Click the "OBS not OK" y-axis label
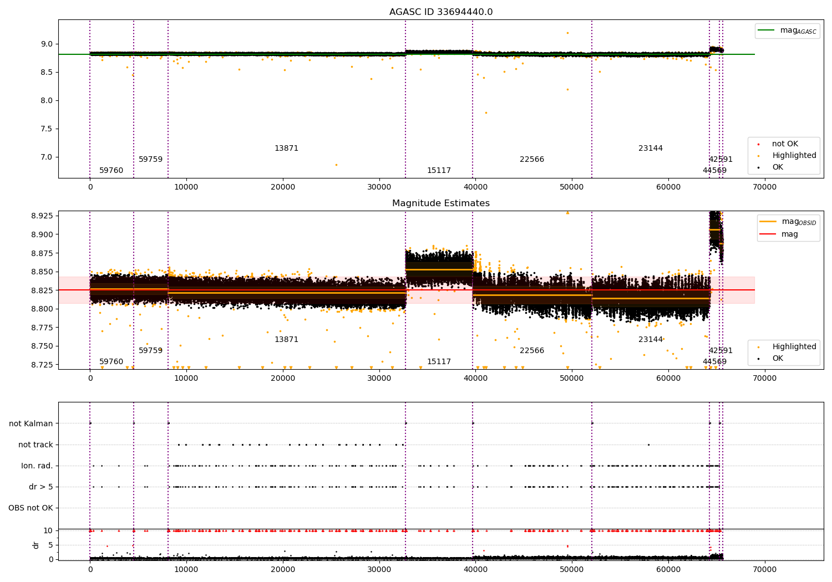The height and width of the screenshot is (582, 832). click(x=31, y=508)
